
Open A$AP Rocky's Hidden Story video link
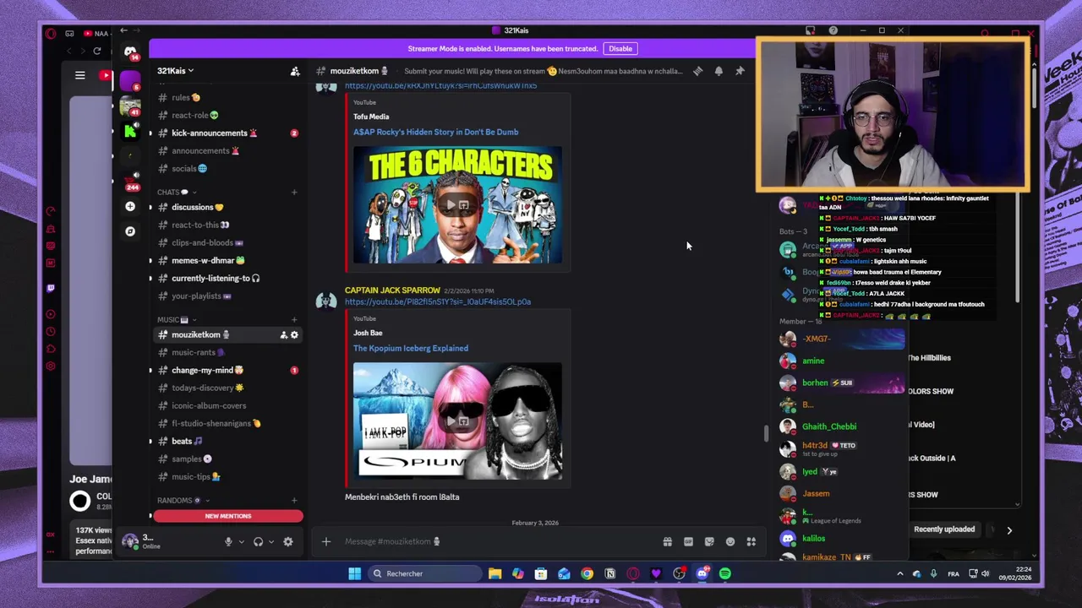point(435,132)
